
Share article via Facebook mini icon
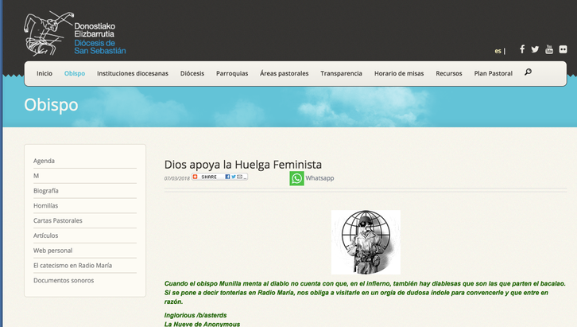(228, 177)
